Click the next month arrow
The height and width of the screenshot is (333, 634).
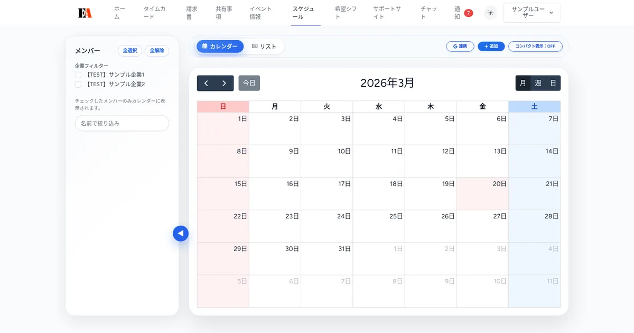tap(223, 83)
